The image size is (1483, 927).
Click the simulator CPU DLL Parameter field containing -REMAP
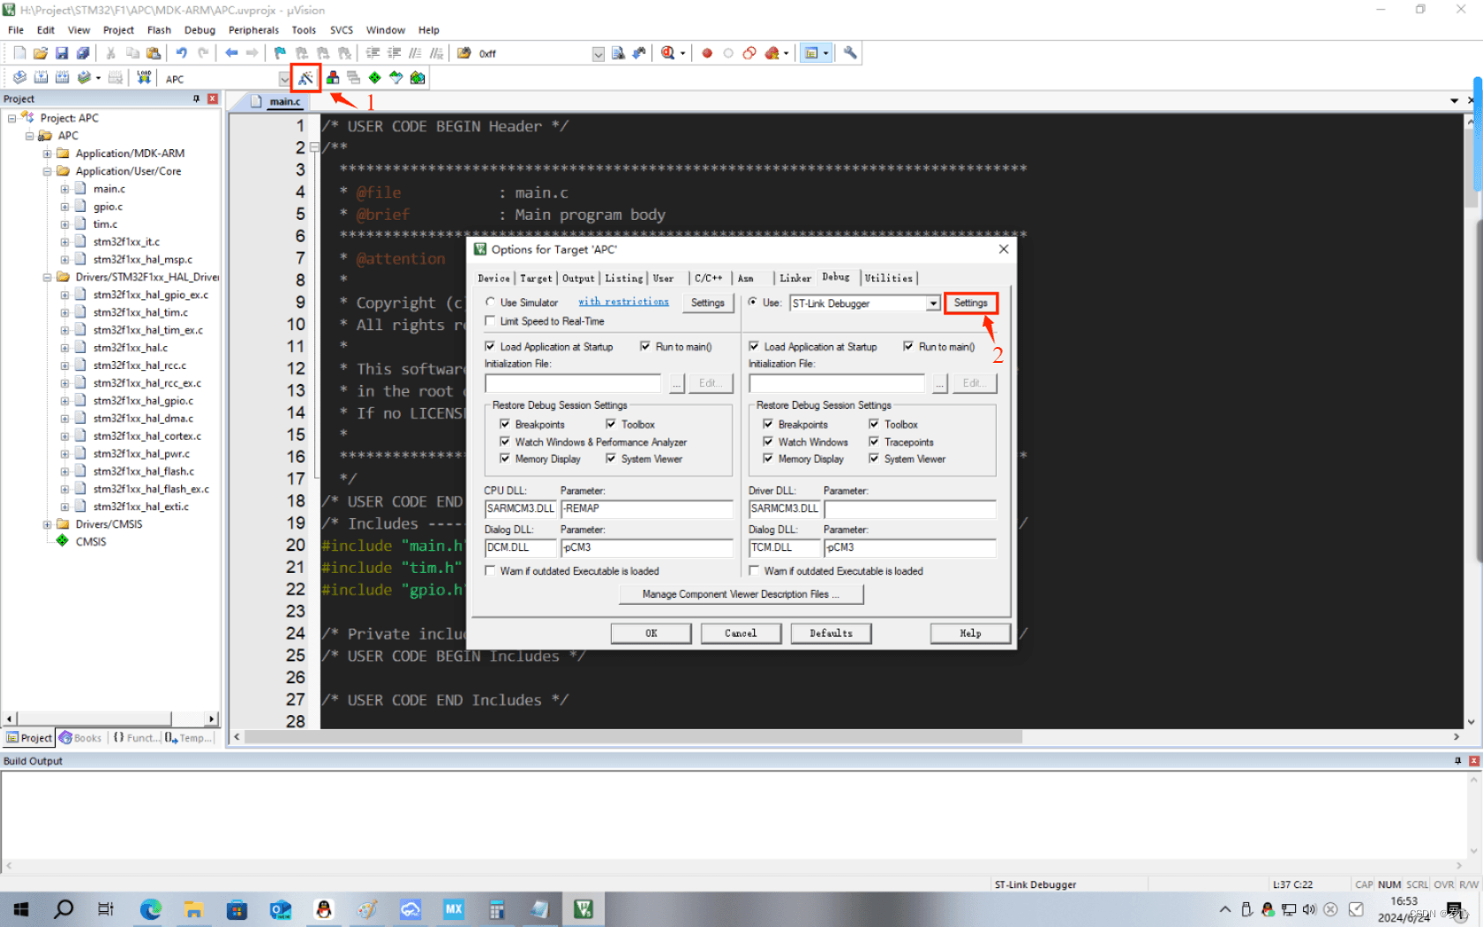[646, 509]
